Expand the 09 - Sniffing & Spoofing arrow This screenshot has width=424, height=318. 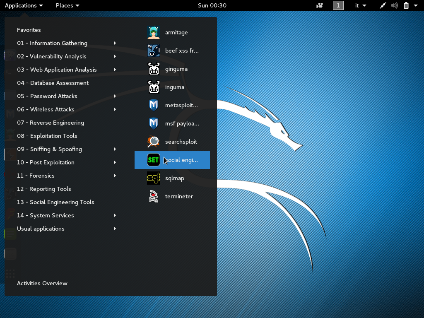pyautogui.click(x=115, y=149)
